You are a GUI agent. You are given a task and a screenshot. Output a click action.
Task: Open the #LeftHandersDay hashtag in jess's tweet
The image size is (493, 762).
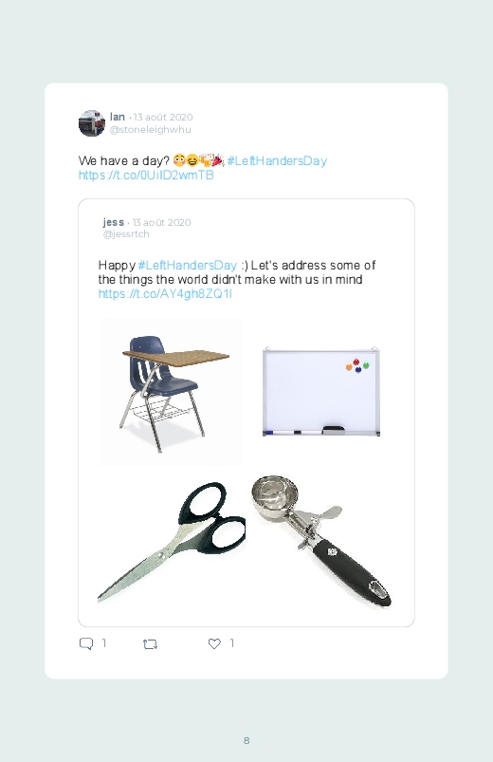click(x=188, y=266)
